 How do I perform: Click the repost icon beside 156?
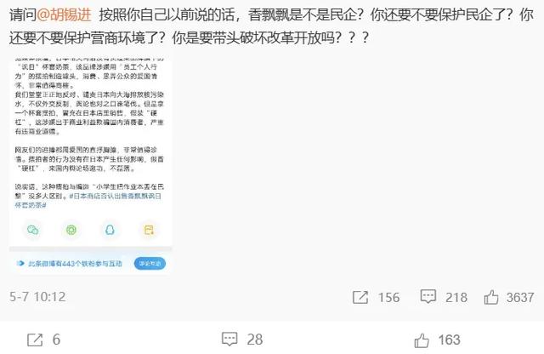coord(360,297)
